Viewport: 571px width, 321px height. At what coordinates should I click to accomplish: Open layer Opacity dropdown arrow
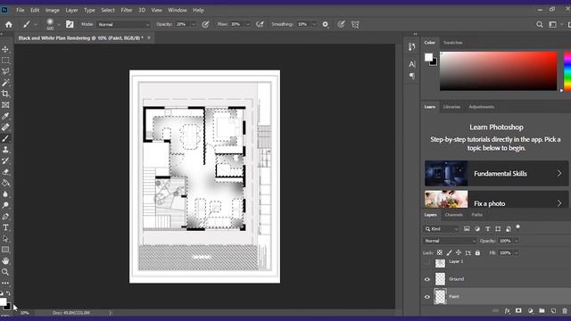coord(517,241)
